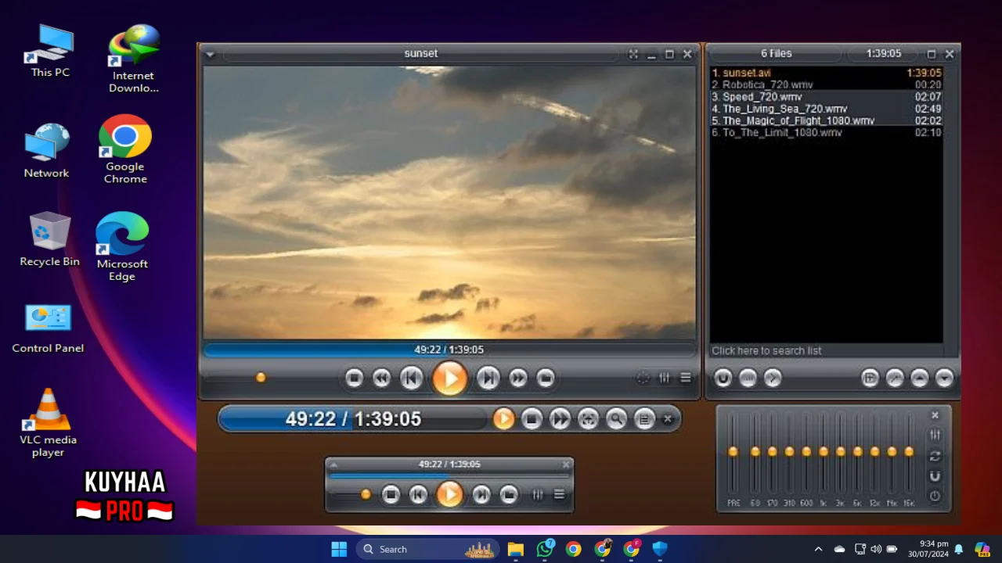The image size is (1002, 563).
Task: Click equalizer presets sliders icon
Action: coord(935,435)
